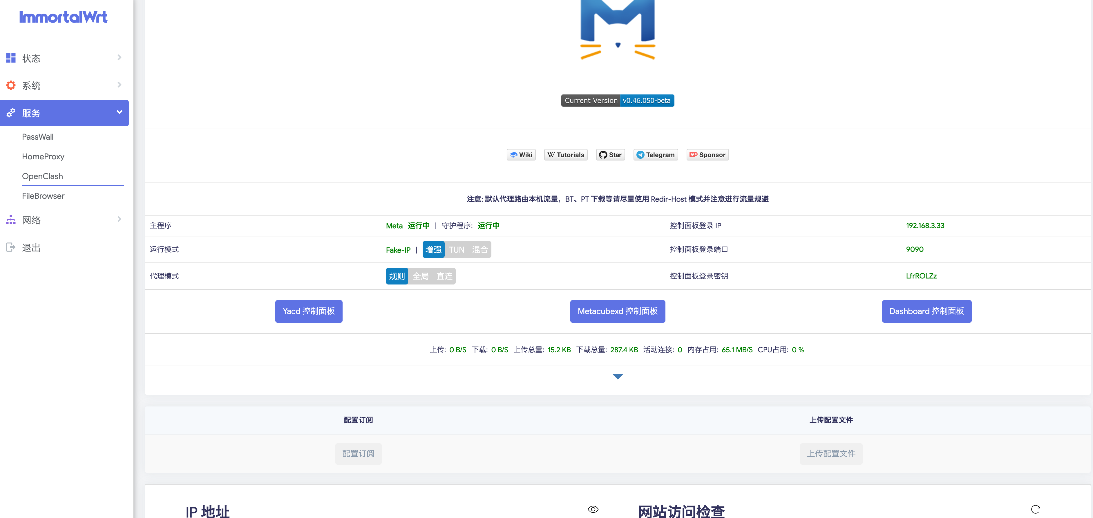This screenshot has height=518, width=1093.
Task: Click the ImmortalWrt logo
Action: [x=63, y=17]
